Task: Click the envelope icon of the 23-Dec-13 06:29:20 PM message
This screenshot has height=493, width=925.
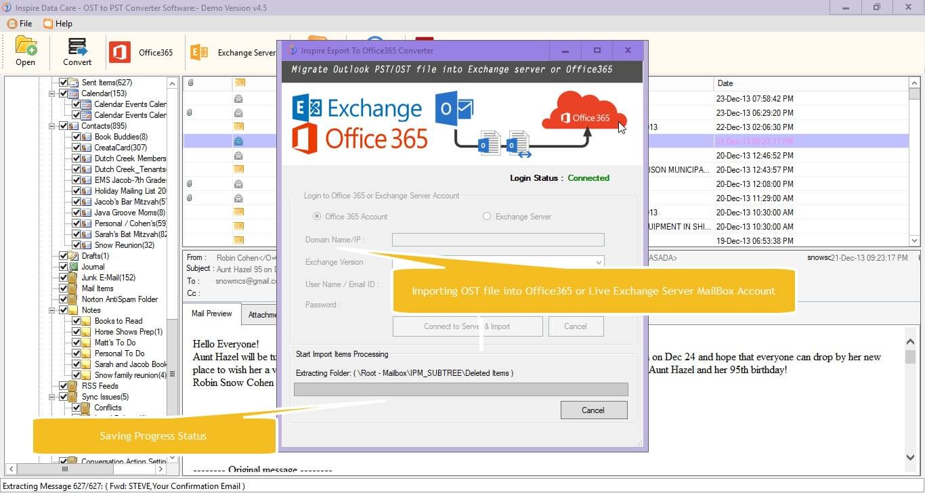Action: 239,112
